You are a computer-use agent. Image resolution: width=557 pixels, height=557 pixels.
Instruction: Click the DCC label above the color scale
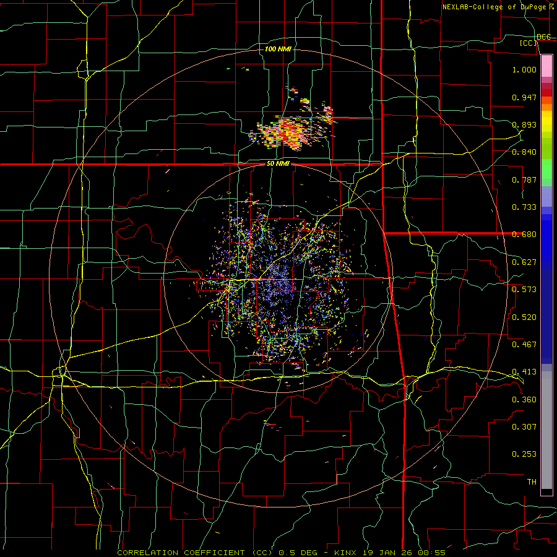click(x=544, y=37)
